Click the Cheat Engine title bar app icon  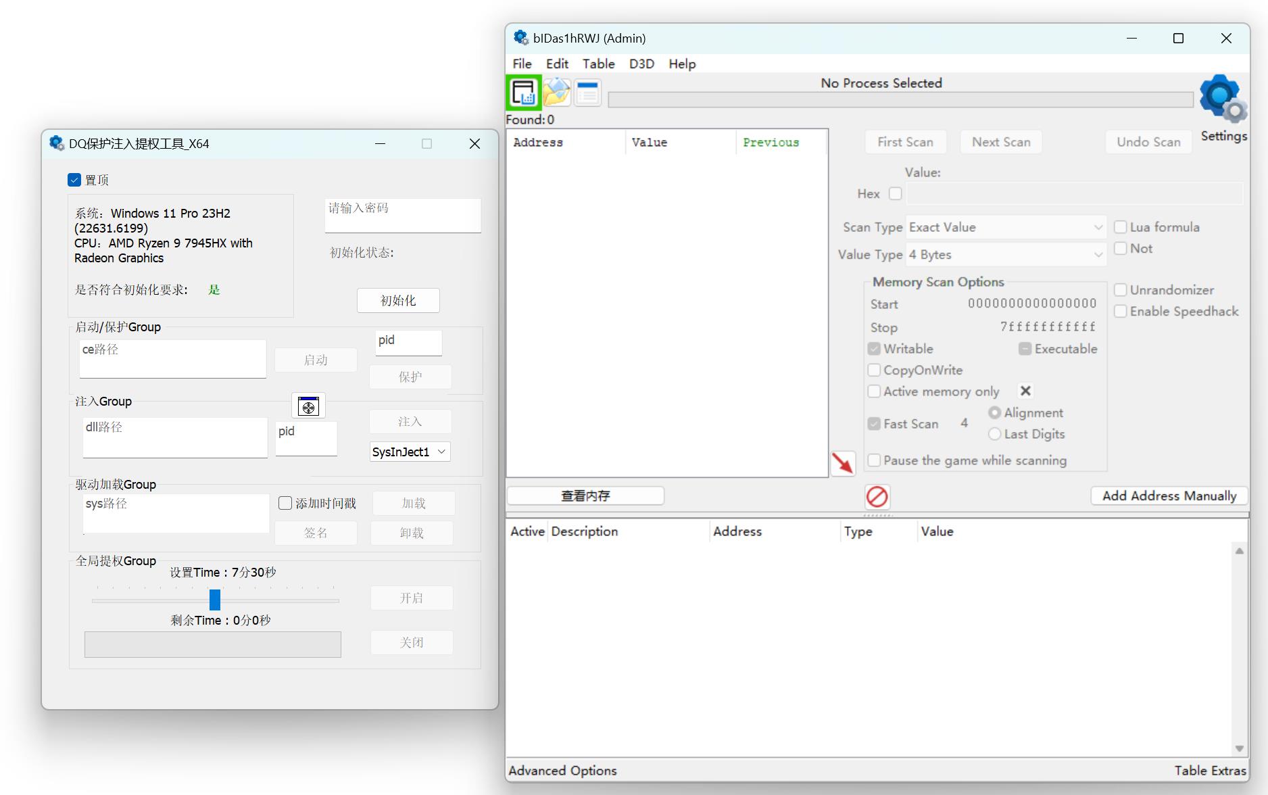[520, 38]
